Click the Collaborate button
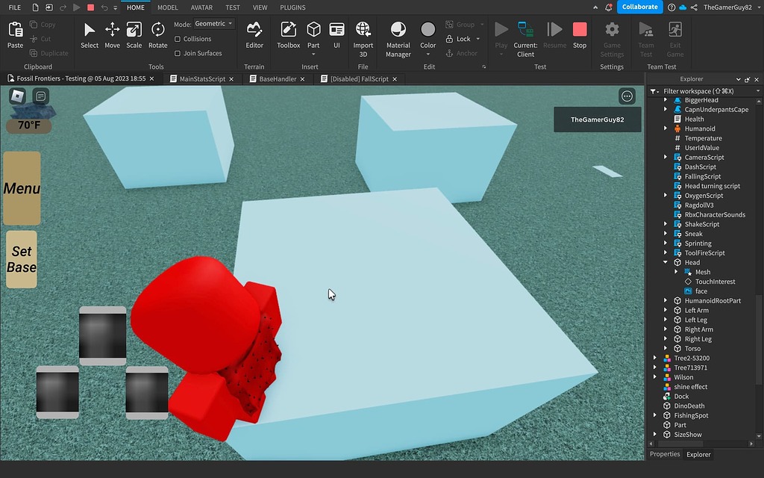Viewport: 764px width, 478px height. coord(639,7)
